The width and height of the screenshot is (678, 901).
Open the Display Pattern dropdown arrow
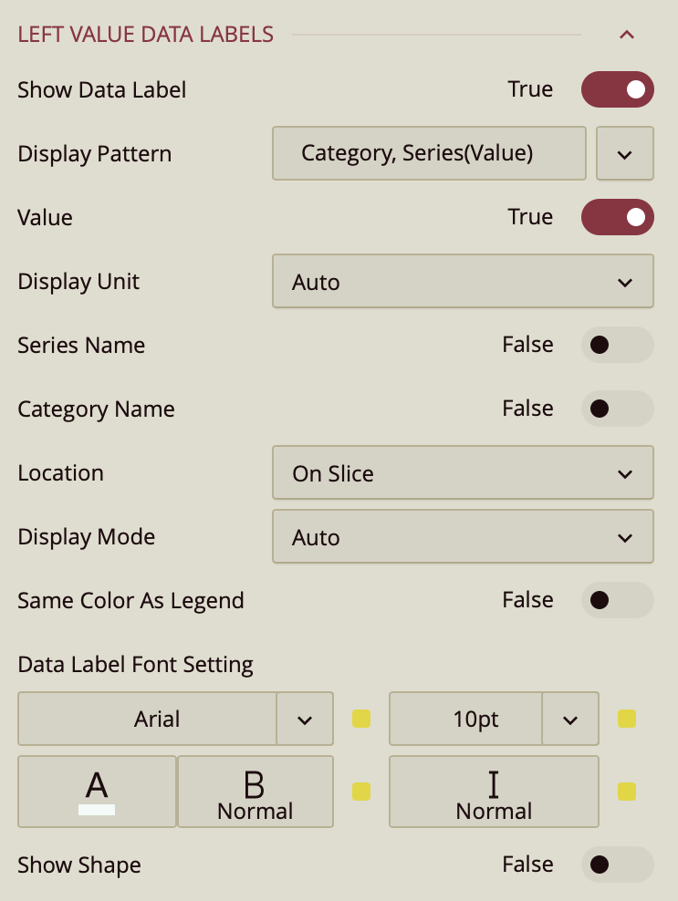tap(625, 153)
